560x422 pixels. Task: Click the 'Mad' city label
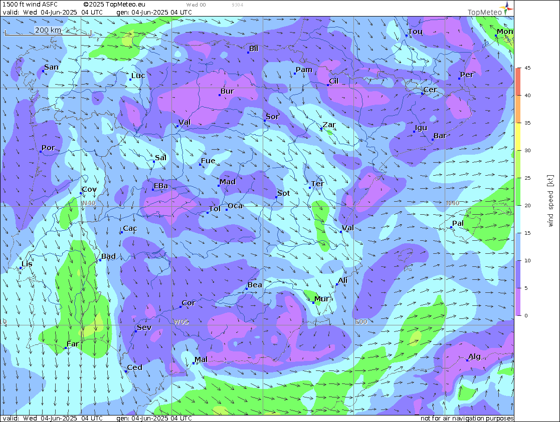pos(228,182)
